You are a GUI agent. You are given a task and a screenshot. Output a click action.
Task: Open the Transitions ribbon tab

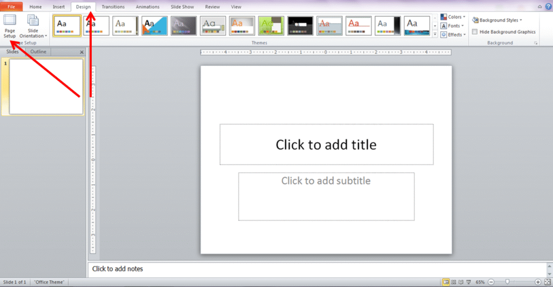[113, 7]
